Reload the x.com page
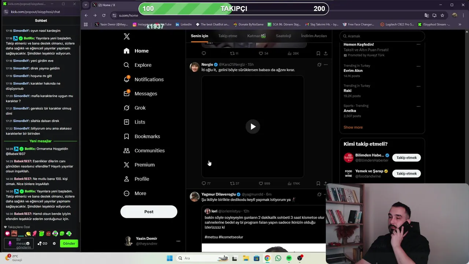The width and height of the screenshot is (469, 264). [104, 15]
